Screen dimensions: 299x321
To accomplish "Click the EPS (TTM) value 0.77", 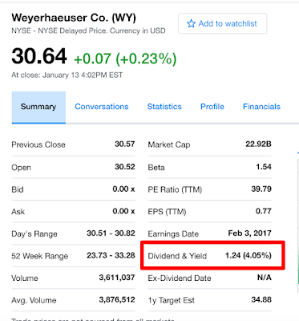I will click(x=264, y=211).
